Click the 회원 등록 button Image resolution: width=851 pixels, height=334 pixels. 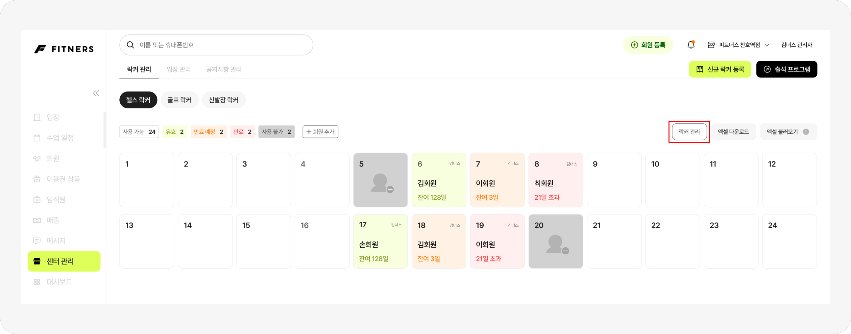coord(648,45)
